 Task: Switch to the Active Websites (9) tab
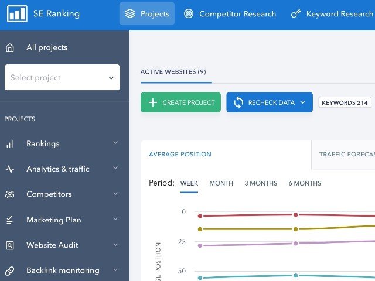click(x=173, y=71)
